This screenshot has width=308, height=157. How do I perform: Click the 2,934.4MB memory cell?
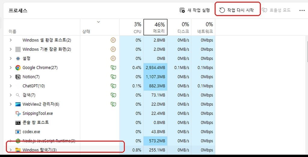pyautogui.click(x=156, y=68)
